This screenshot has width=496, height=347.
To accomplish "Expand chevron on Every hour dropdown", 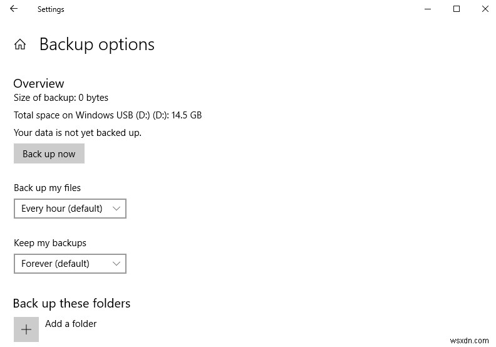I will point(116,209).
